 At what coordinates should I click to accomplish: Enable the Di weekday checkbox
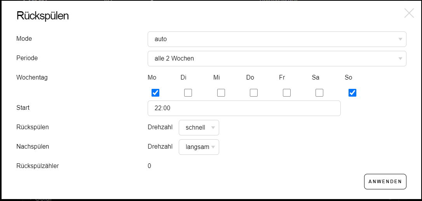(x=188, y=93)
